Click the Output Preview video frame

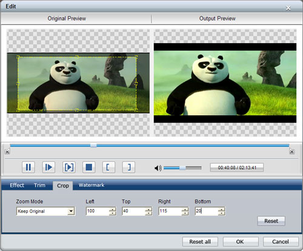[225, 83]
